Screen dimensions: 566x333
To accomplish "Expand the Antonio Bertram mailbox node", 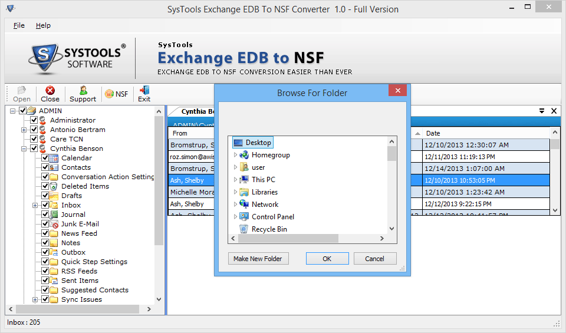I will pos(24,130).
